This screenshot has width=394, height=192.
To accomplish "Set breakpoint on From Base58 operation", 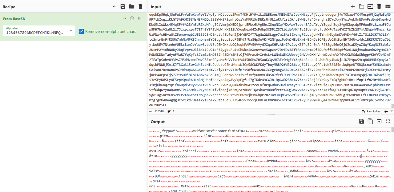I will coord(139,18).
